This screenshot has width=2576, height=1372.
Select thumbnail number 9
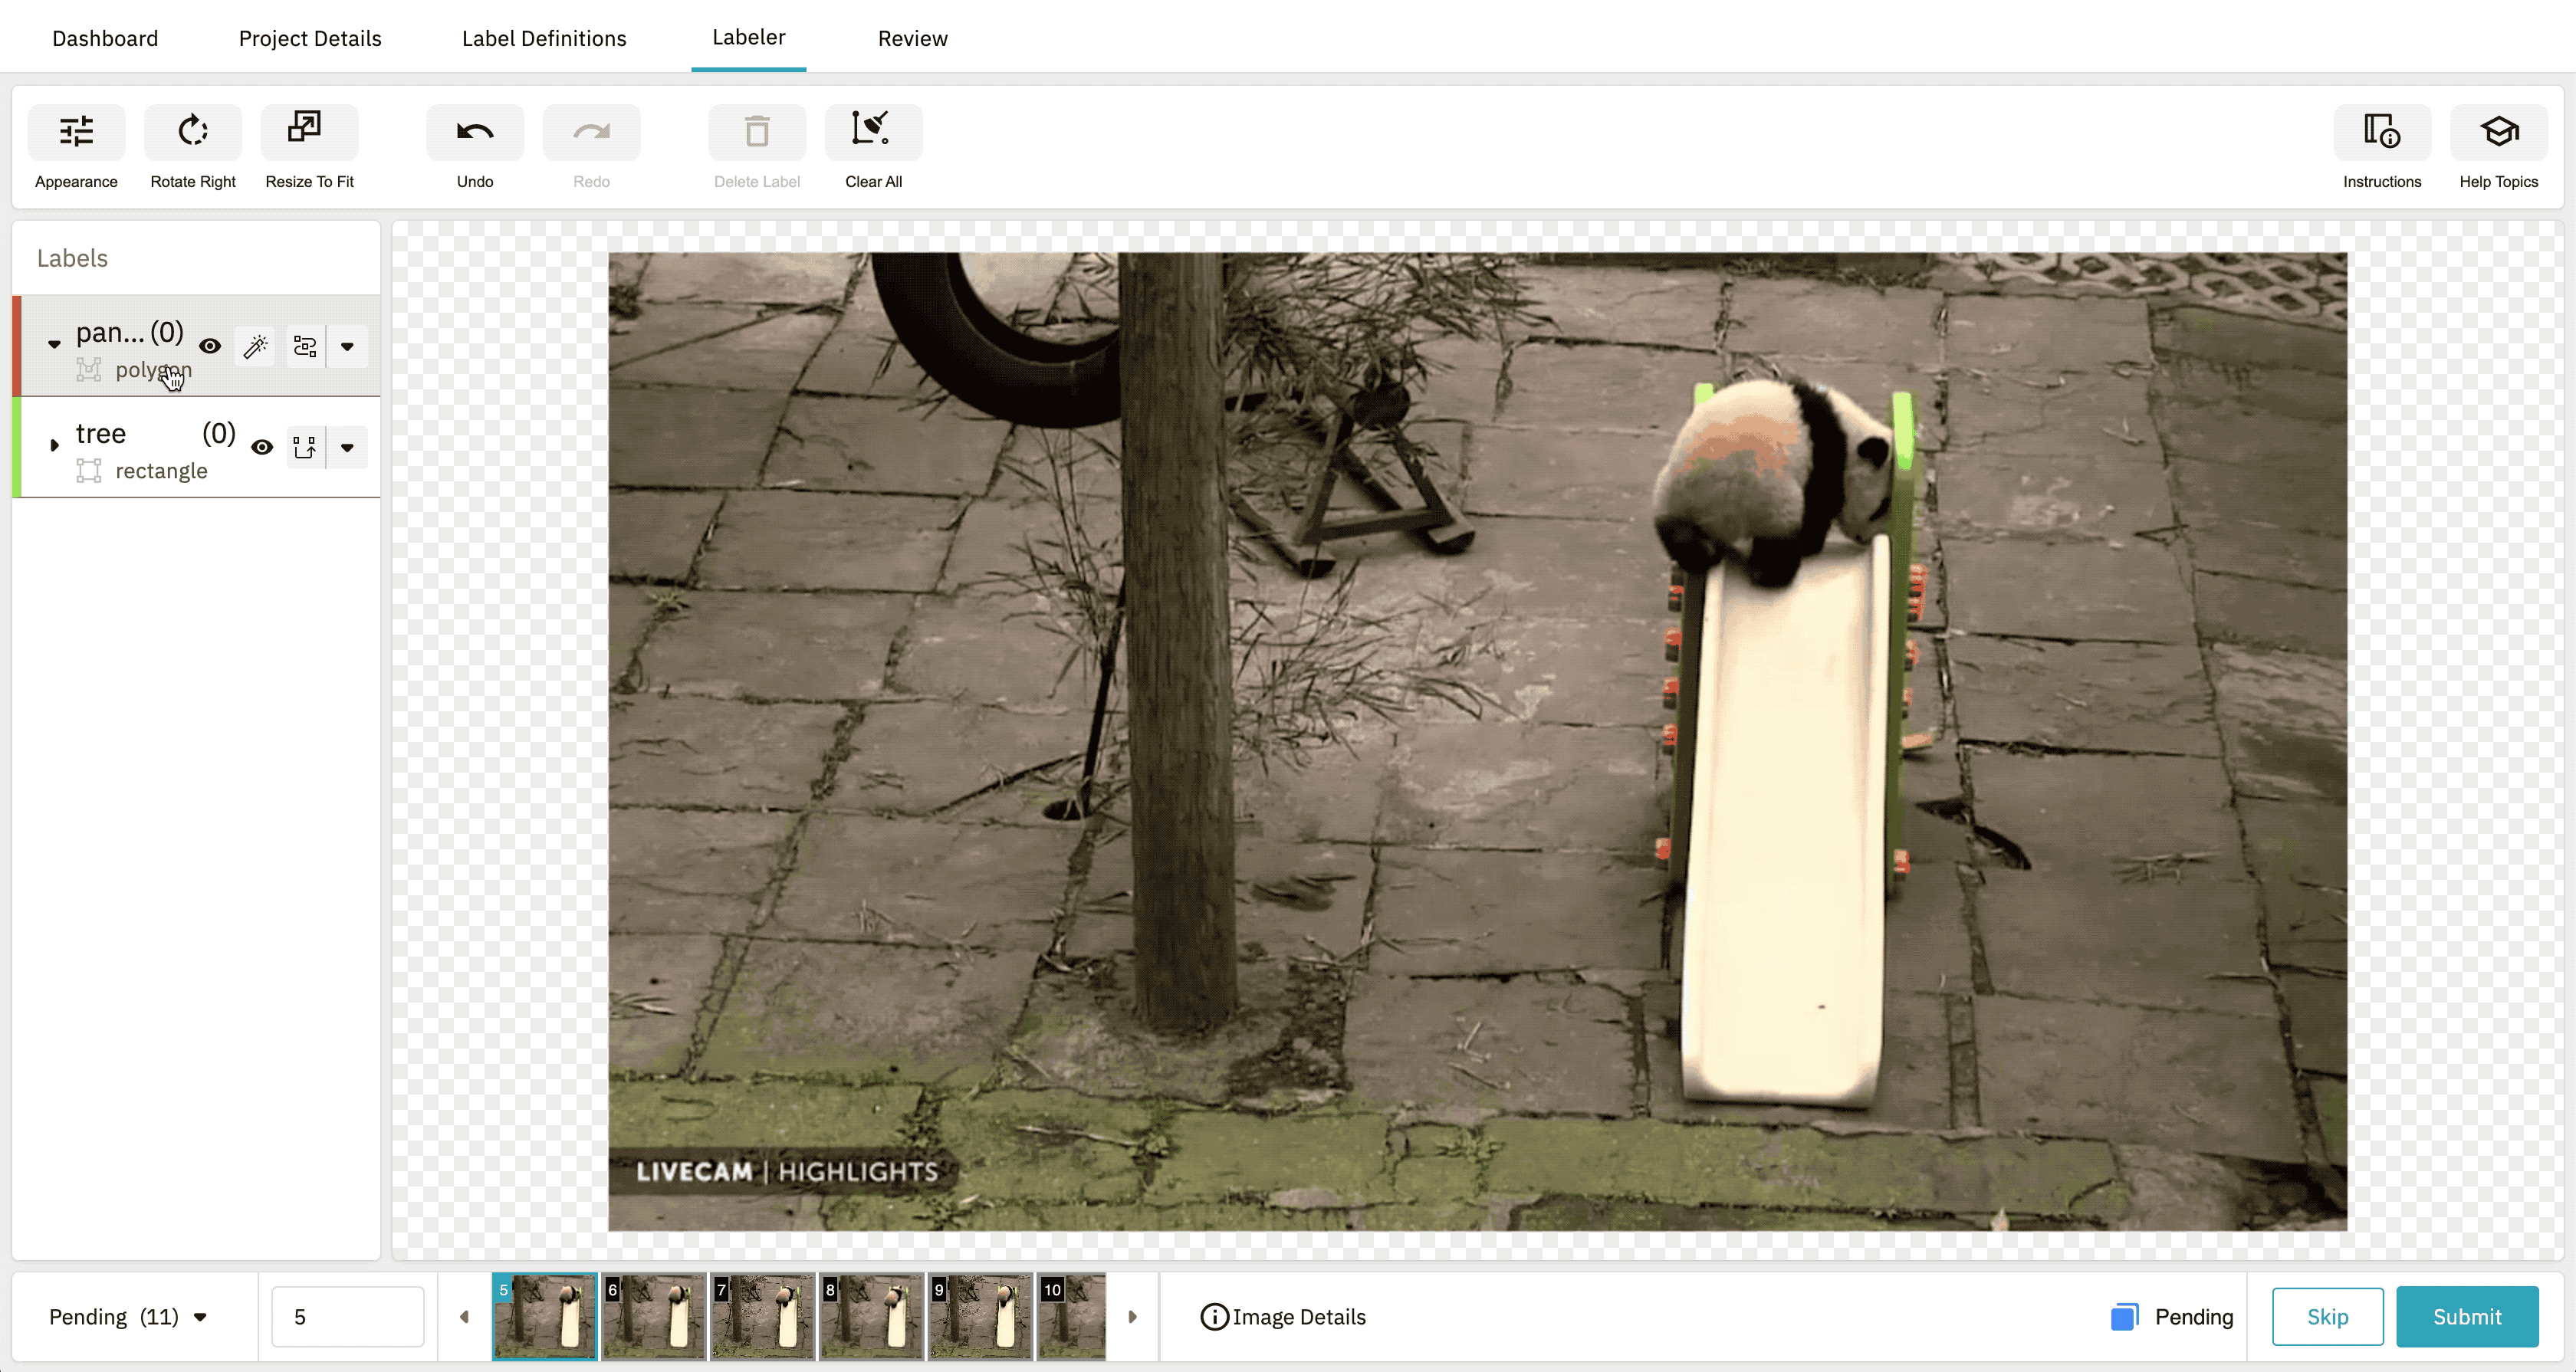[x=981, y=1317]
